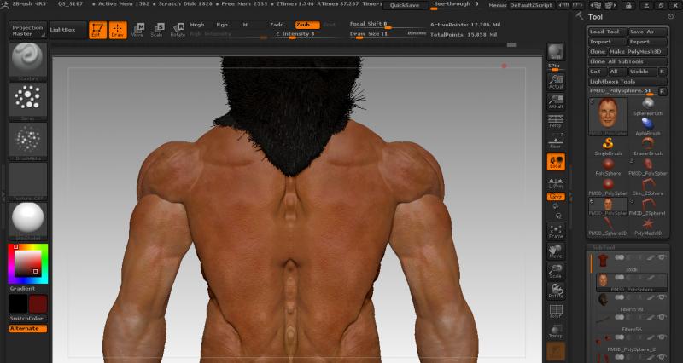Toggle Transp transparency mode
Image resolution: width=683 pixels, height=363 pixels.
click(556, 331)
